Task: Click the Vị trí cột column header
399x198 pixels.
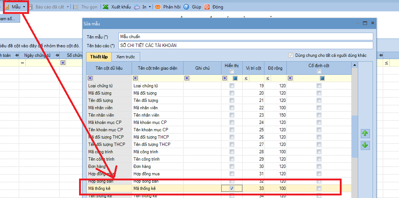Action: (253, 68)
